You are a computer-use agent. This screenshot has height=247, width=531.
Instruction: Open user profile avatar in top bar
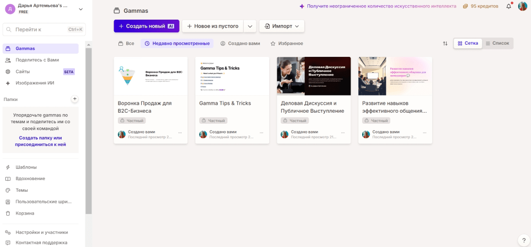pyautogui.click(x=523, y=6)
